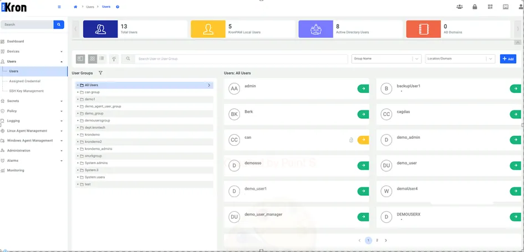Switch to grid view icon
The width and height of the screenshot is (524, 252).
[x=93, y=59]
